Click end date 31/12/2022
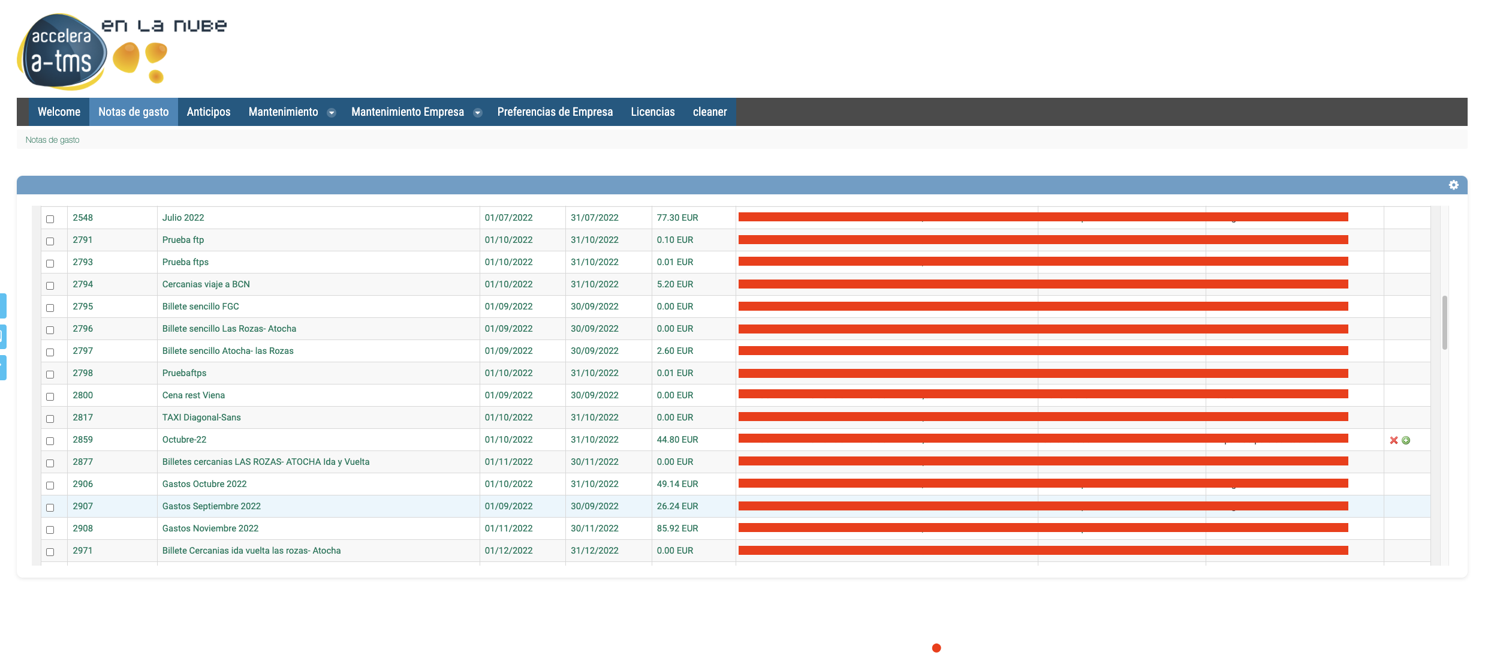This screenshot has width=1506, height=664. pos(595,551)
